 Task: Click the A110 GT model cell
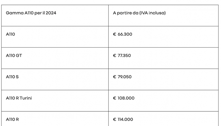click(13, 56)
